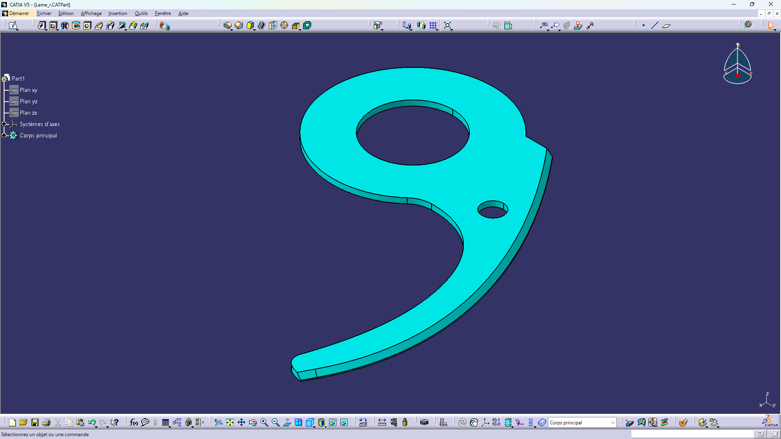Click the Zoom In magnifier

tap(264, 423)
